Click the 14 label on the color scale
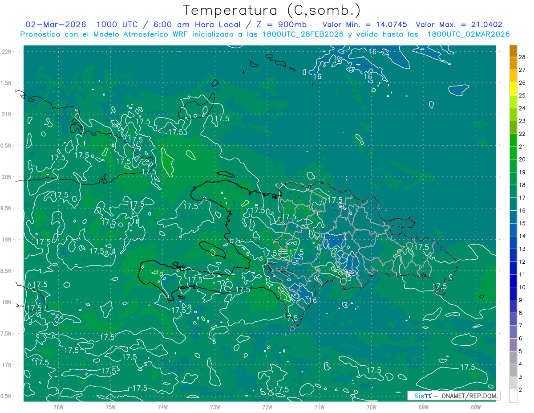Image resolution: width=534 pixels, height=413 pixels. tap(523, 236)
